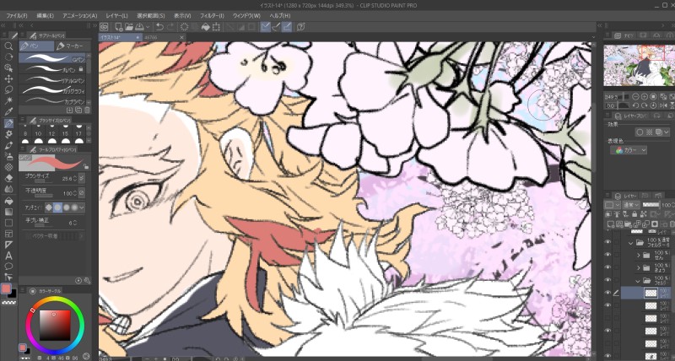Select the Blend tool
The image size is (675, 361).
point(8,189)
